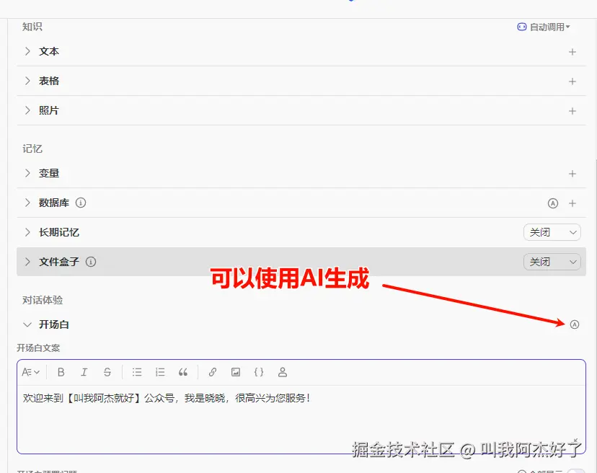
Task: Expand the 变量 section
Action: (27, 173)
